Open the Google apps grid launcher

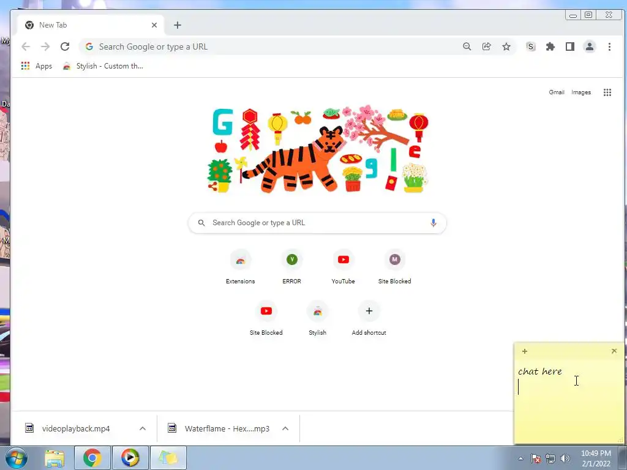coord(607,92)
